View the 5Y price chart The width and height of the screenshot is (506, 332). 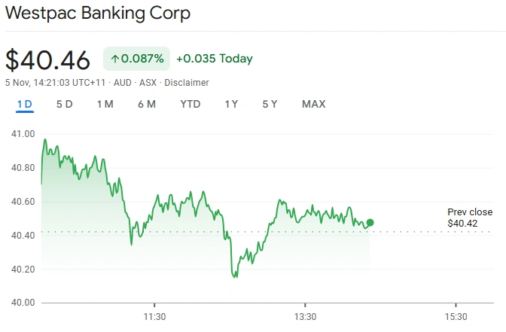[270, 104]
